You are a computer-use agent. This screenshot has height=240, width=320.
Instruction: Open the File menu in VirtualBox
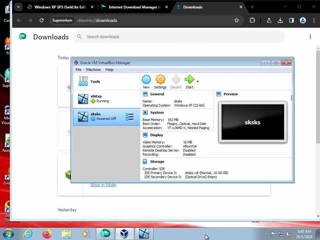(x=78, y=70)
